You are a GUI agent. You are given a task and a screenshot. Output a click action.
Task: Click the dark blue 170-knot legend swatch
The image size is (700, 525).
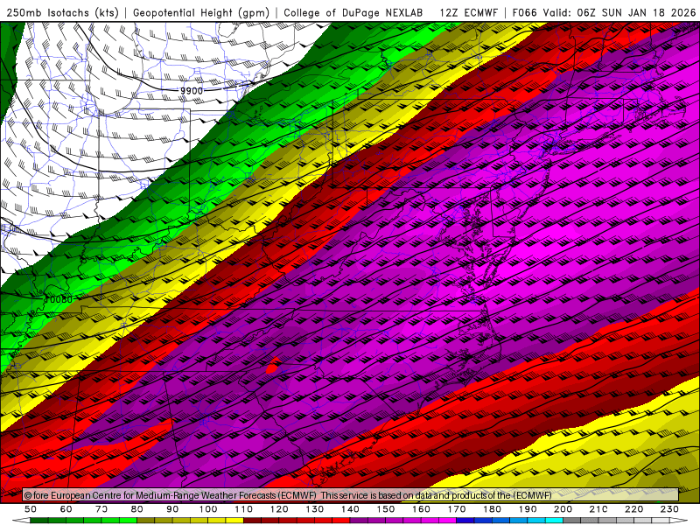click(465, 521)
